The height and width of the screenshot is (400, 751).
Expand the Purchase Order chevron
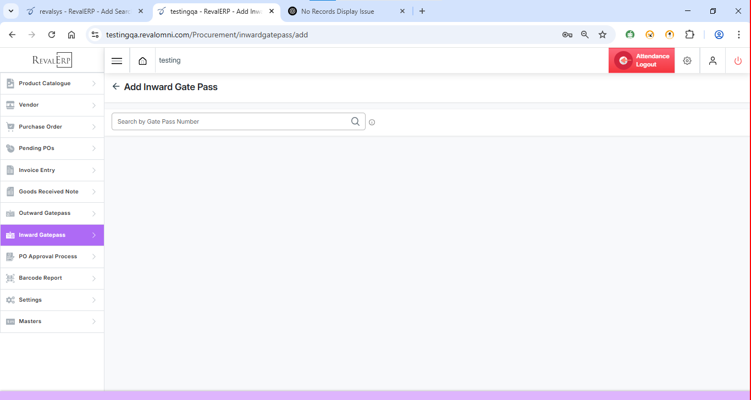click(94, 127)
